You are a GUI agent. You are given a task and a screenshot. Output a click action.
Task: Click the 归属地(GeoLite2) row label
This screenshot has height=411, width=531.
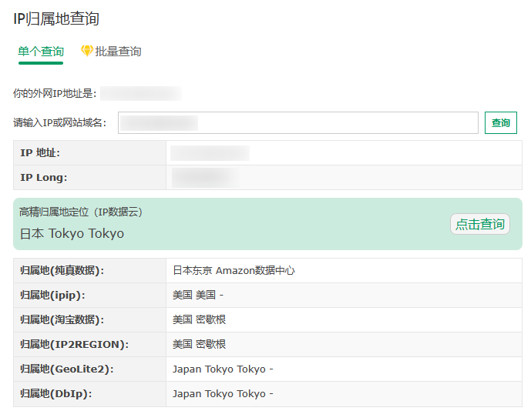point(67,369)
